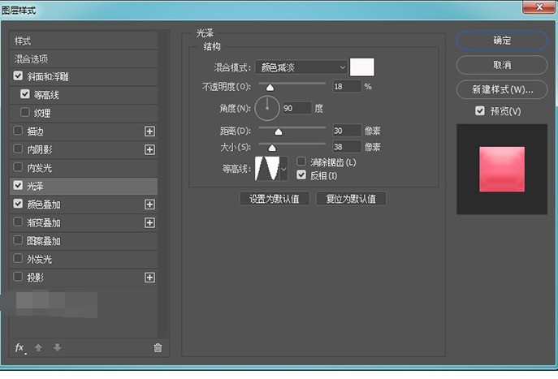
Task: Expand the 等高线 contour picker arrow
Action: [283, 170]
